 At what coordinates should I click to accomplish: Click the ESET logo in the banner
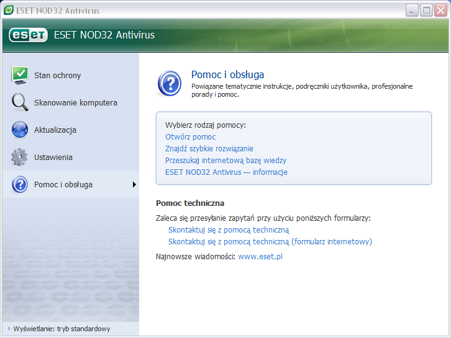(x=28, y=35)
